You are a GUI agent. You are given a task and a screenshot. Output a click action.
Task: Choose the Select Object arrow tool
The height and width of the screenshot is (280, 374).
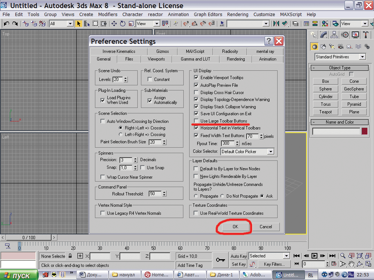pos(79,24)
